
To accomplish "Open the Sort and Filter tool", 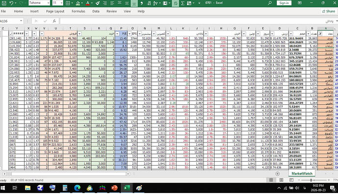I will [155, 3].
